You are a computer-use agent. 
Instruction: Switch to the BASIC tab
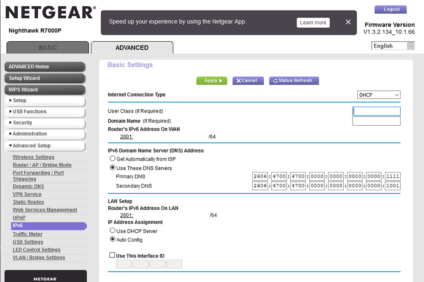pyautogui.click(x=47, y=48)
